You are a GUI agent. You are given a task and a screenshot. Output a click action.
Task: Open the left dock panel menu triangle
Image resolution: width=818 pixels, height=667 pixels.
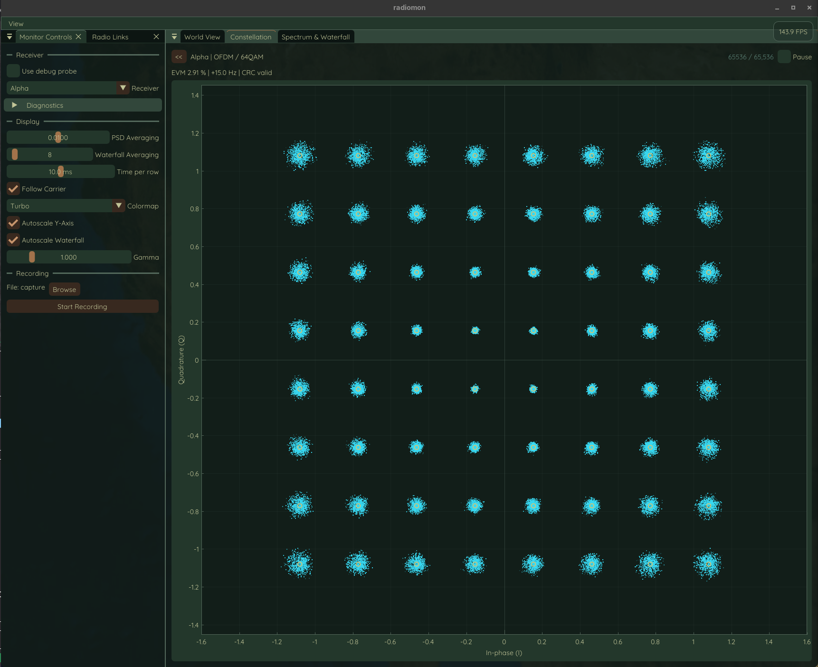[x=10, y=37]
